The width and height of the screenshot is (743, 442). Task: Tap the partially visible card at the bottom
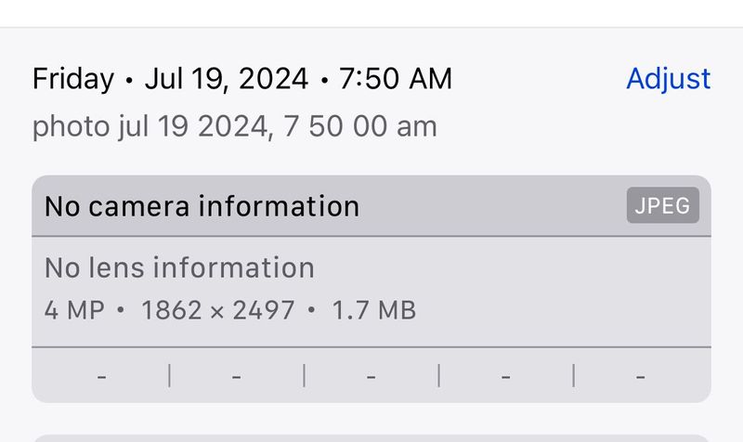coord(371,435)
